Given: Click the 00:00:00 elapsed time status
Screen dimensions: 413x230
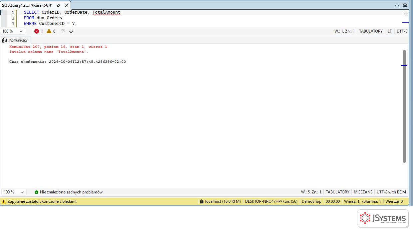Looking at the screenshot, I should click(332, 201).
